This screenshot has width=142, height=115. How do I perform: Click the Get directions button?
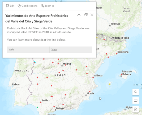(27, 6)
